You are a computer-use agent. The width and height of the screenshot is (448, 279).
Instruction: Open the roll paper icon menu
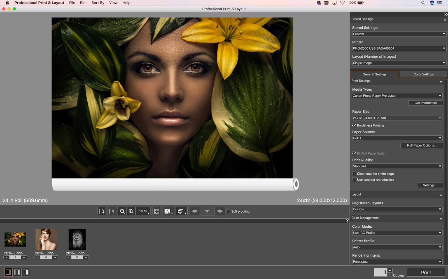click(x=181, y=211)
